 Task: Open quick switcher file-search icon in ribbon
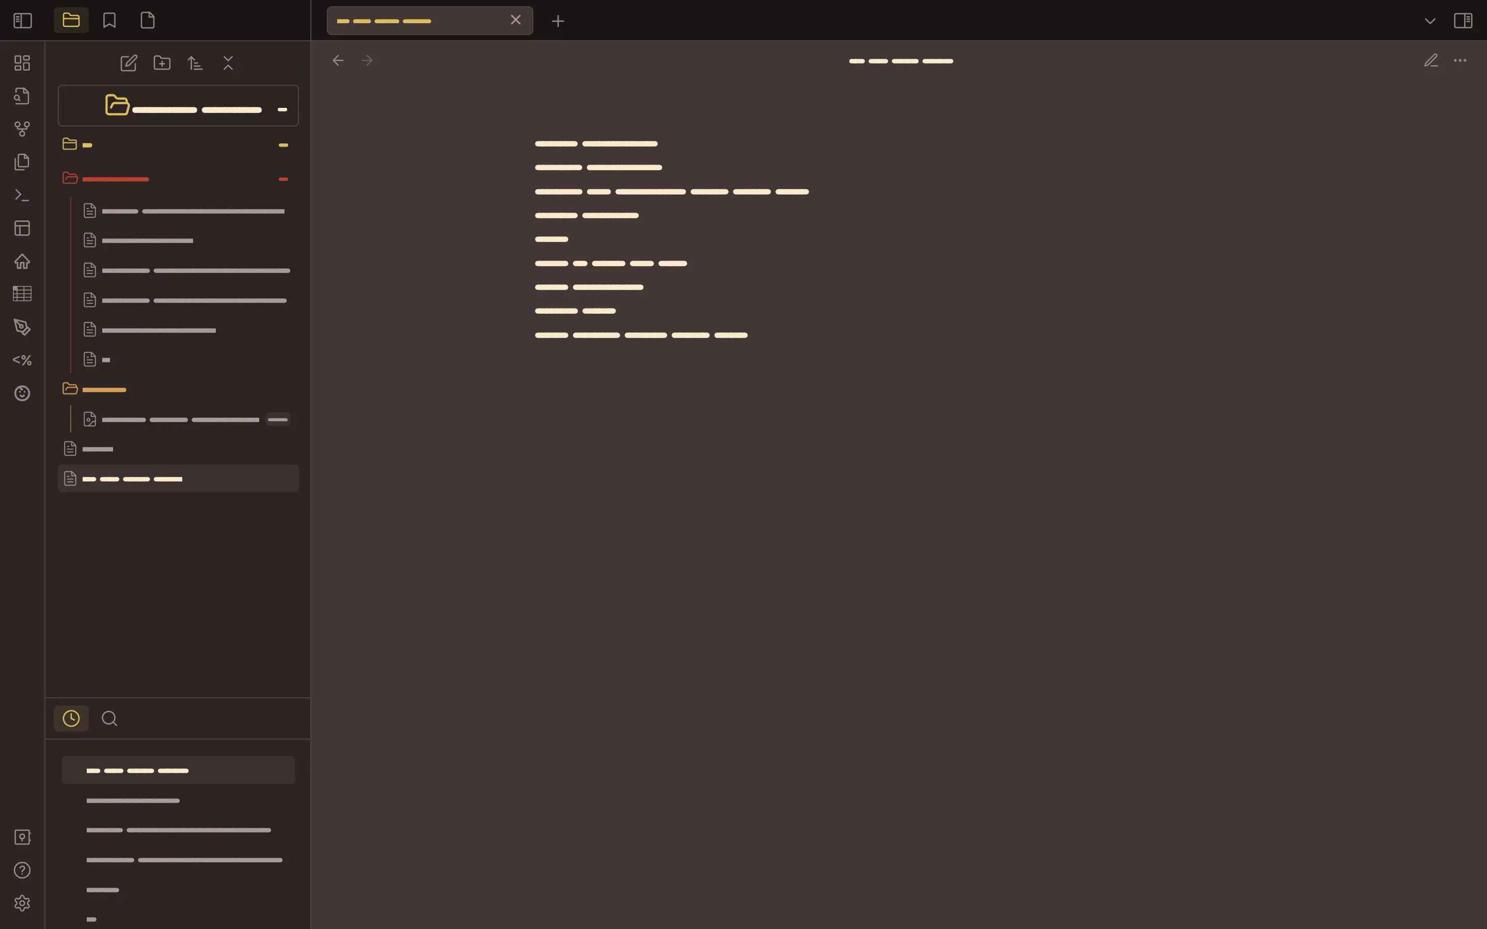[22, 96]
